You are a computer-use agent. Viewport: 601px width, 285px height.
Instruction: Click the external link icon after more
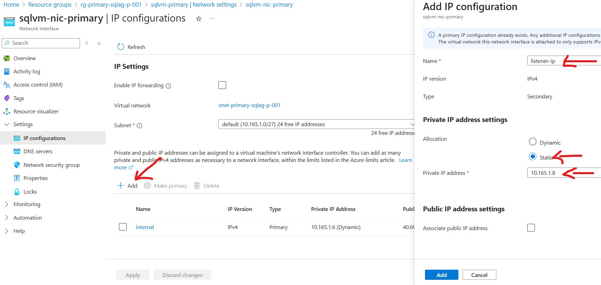click(x=131, y=168)
